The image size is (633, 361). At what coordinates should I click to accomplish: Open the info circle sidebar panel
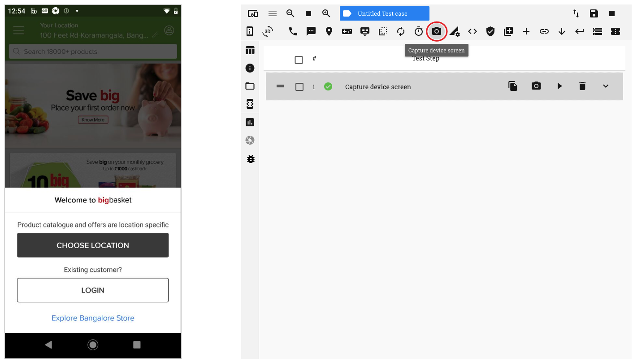250,68
